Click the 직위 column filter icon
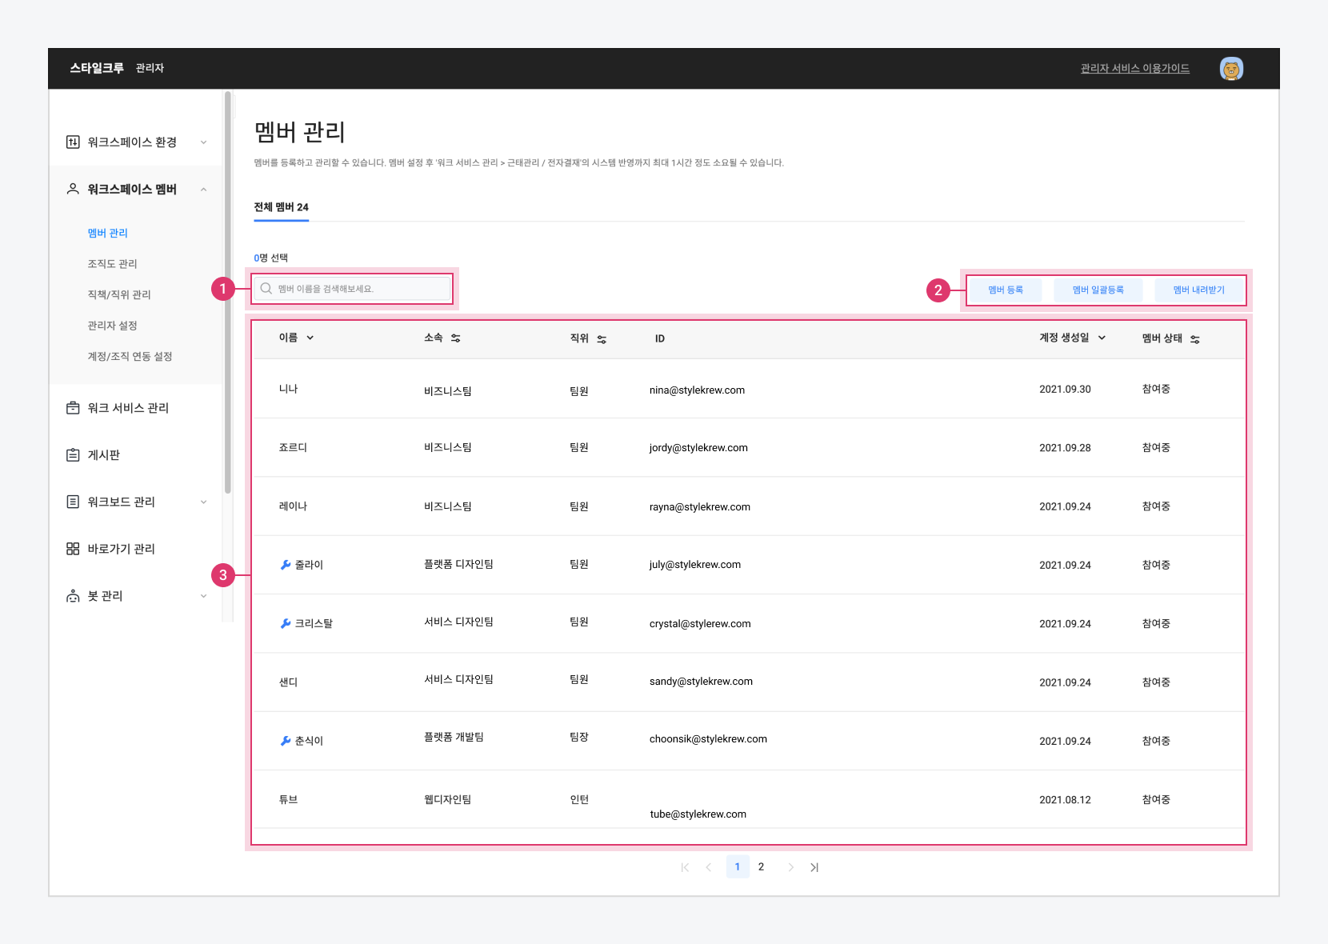1328x944 pixels. 602,339
